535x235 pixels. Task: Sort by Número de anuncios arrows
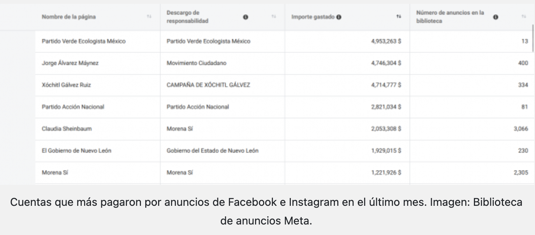[x=524, y=17]
